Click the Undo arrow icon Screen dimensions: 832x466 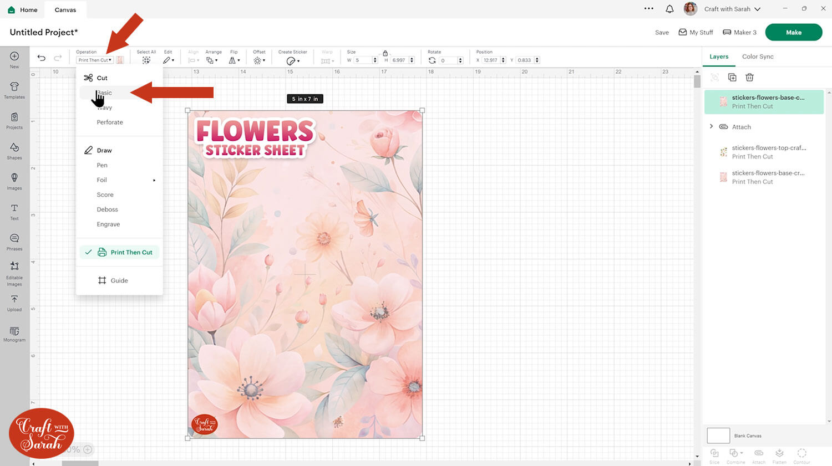point(41,58)
